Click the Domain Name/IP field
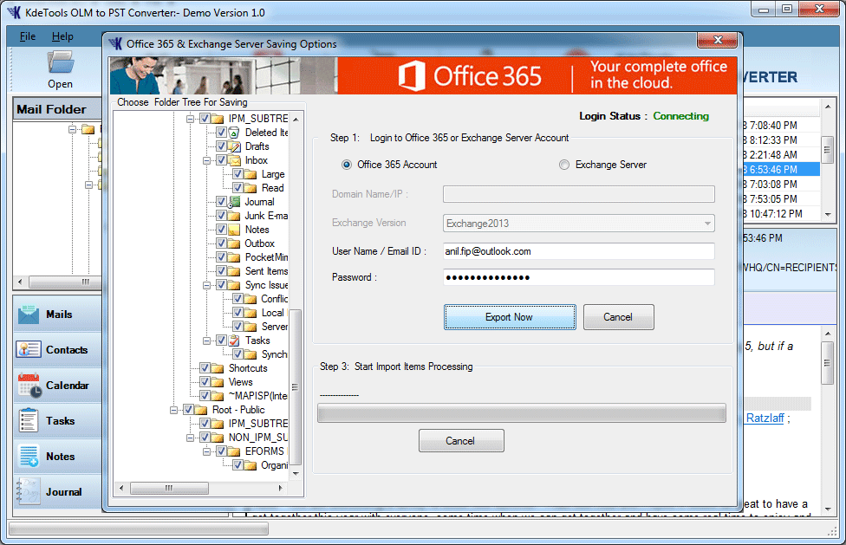 tap(579, 194)
